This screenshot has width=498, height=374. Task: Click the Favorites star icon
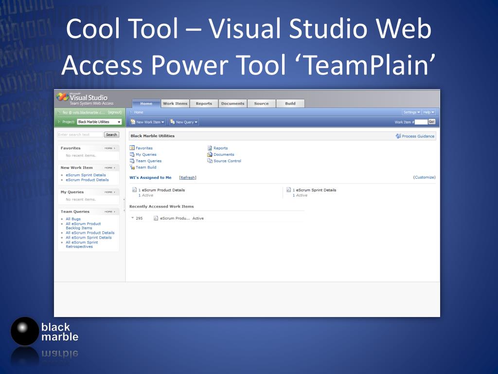(132, 148)
